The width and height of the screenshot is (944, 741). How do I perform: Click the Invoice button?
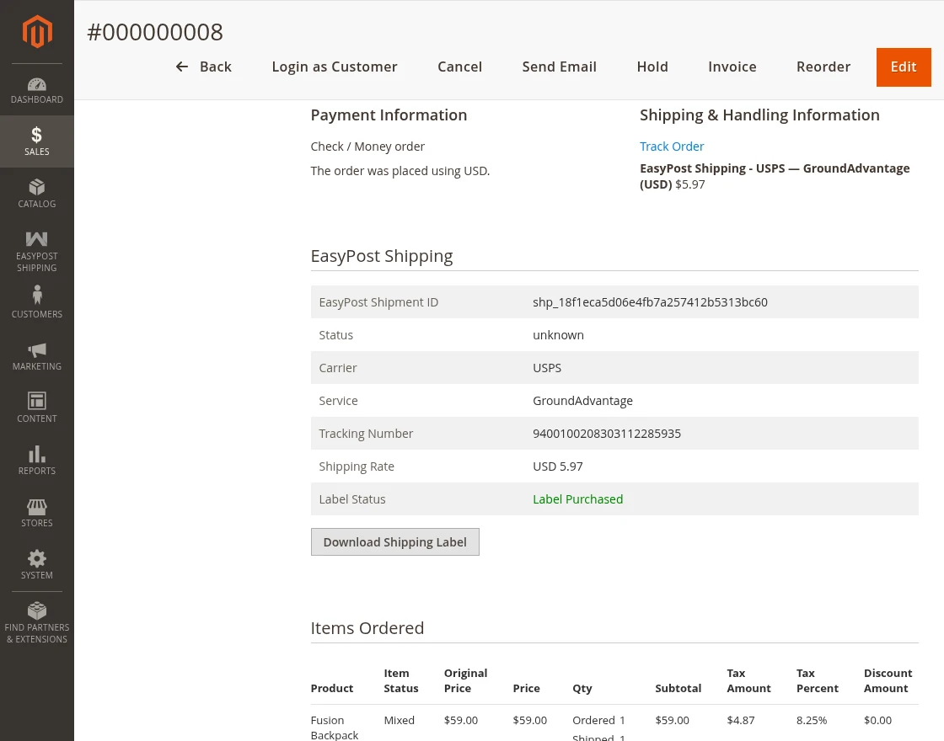point(732,67)
